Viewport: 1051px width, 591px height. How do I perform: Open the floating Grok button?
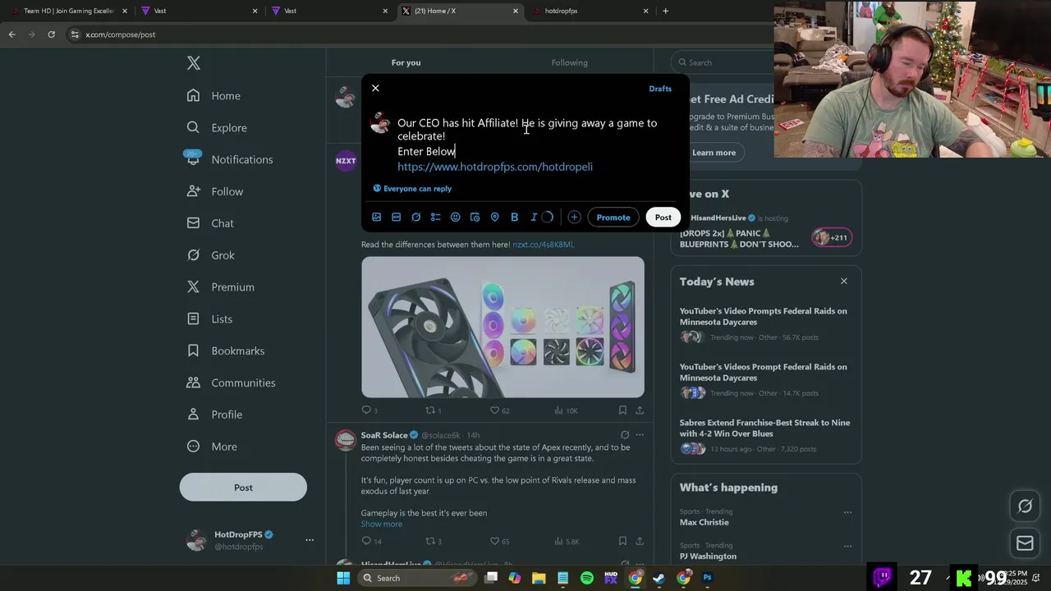[1025, 506]
